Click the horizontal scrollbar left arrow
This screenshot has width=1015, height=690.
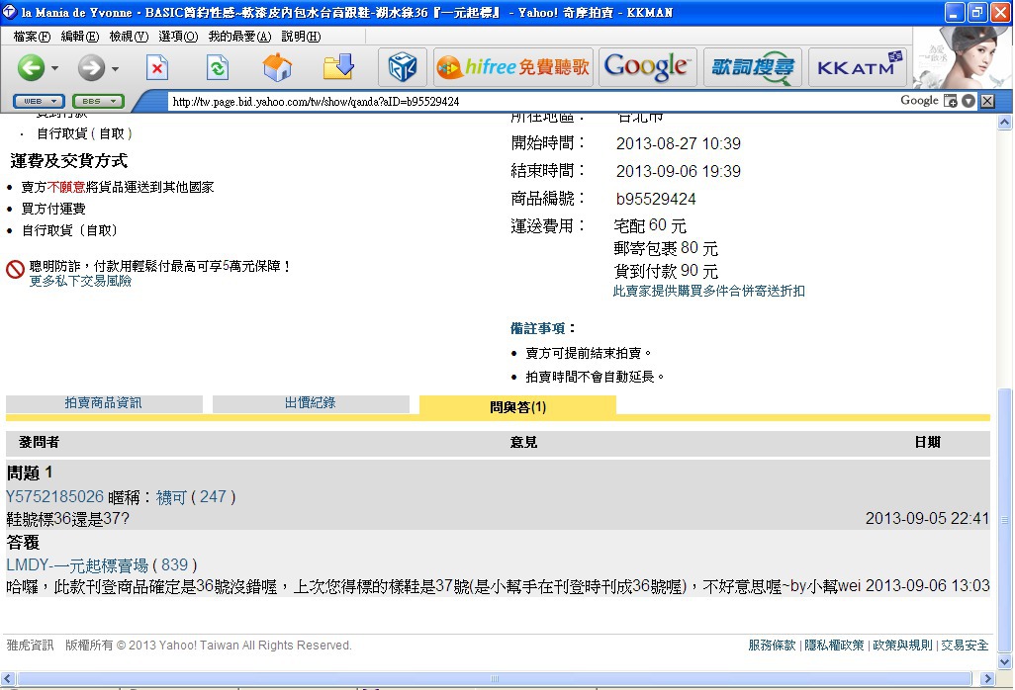pyautogui.click(x=8, y=678)
